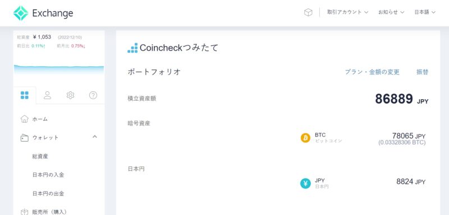
Task: Open the 日本語 language dropdown
Action: (x=425, y=12)
